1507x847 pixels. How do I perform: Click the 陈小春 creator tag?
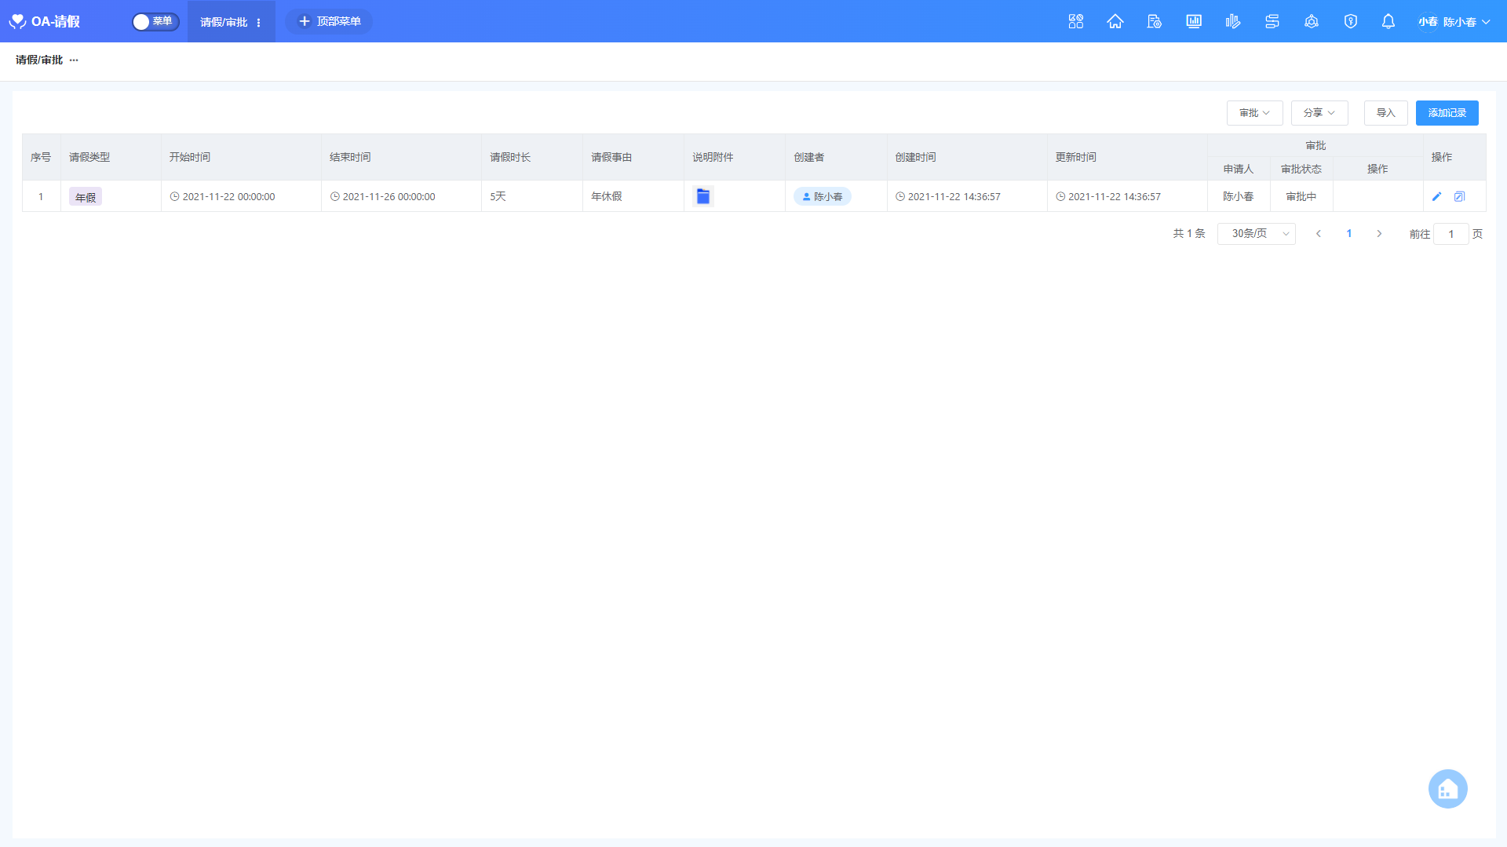coord(822,196)
